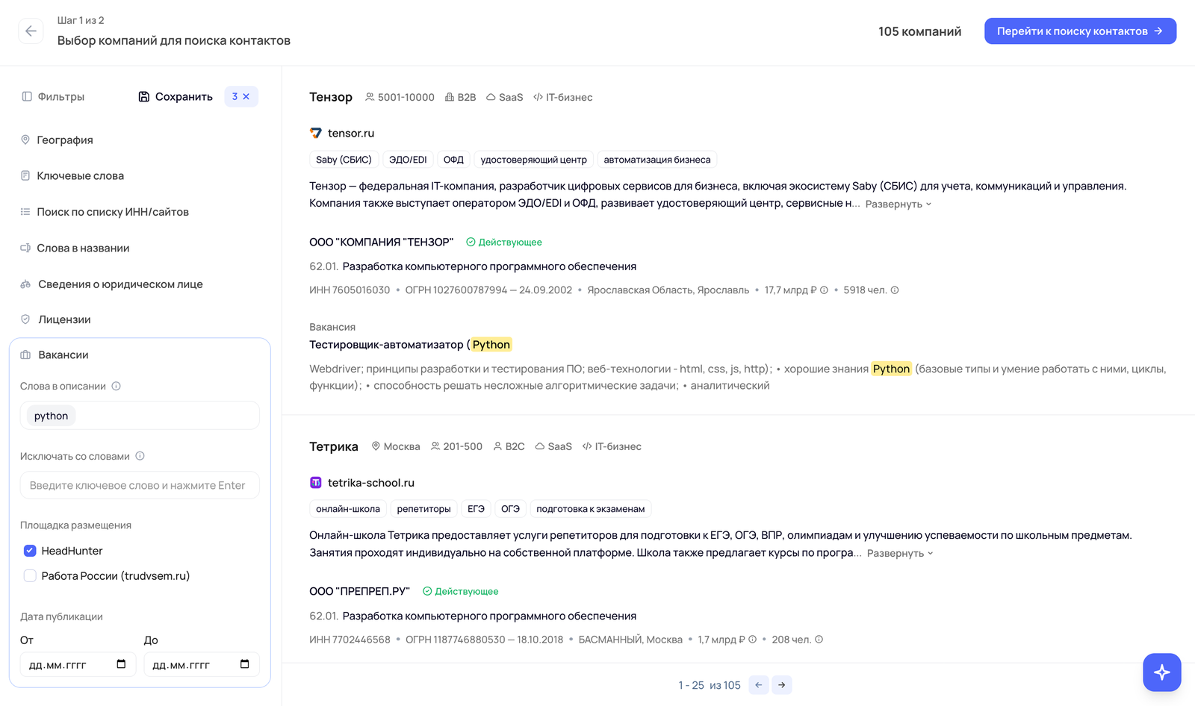
Task: Click the 105 компаний counter
Action: point(919,31)
